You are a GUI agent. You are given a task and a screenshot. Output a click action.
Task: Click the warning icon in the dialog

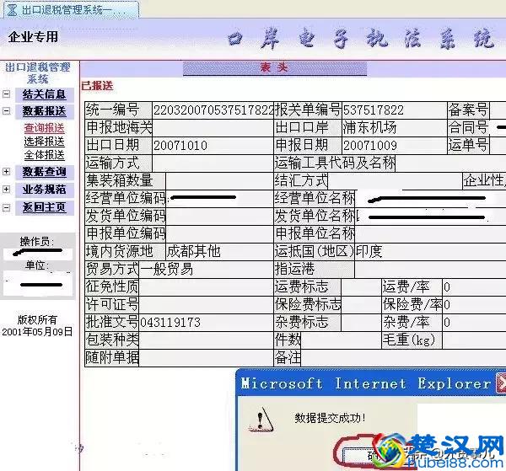261,419
